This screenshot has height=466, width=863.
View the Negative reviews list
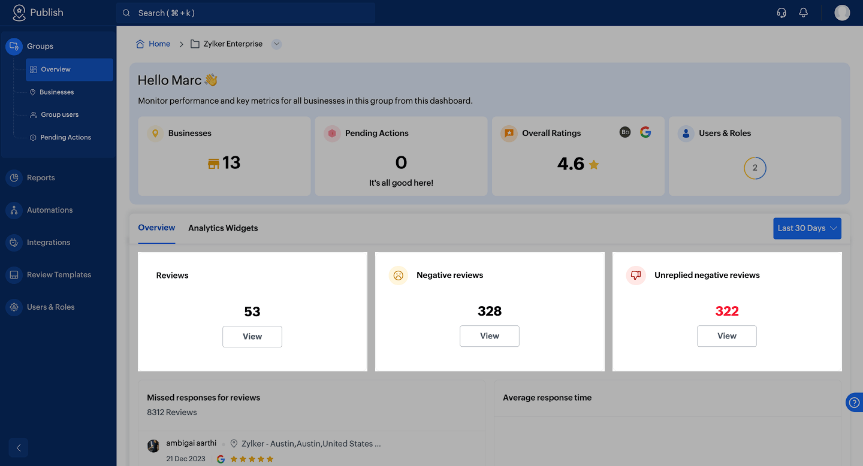(489, 336)
